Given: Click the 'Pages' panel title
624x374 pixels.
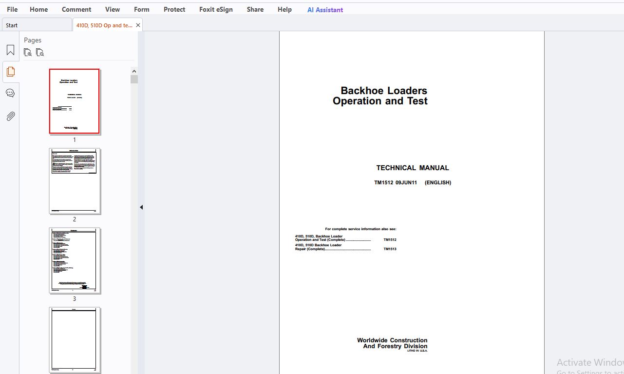Looking at the screenshot, I should coord(33,40).
